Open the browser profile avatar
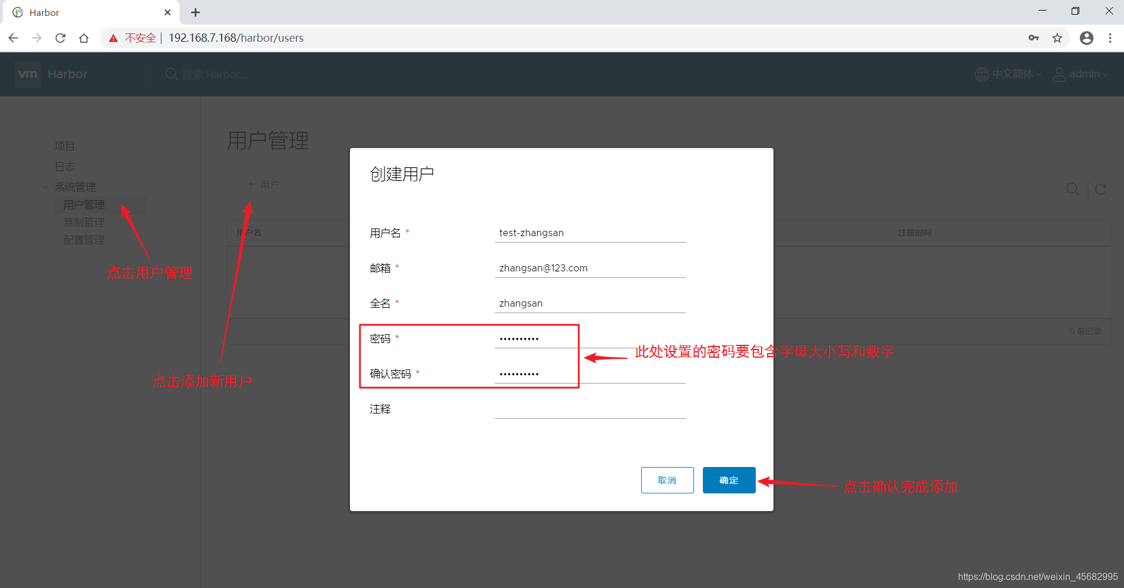The width and height of the screenshot is (1124, 588). coord(1086,38)
